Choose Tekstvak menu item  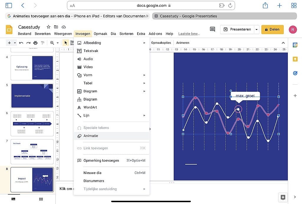pyautogui.click(x=111, y=51)
